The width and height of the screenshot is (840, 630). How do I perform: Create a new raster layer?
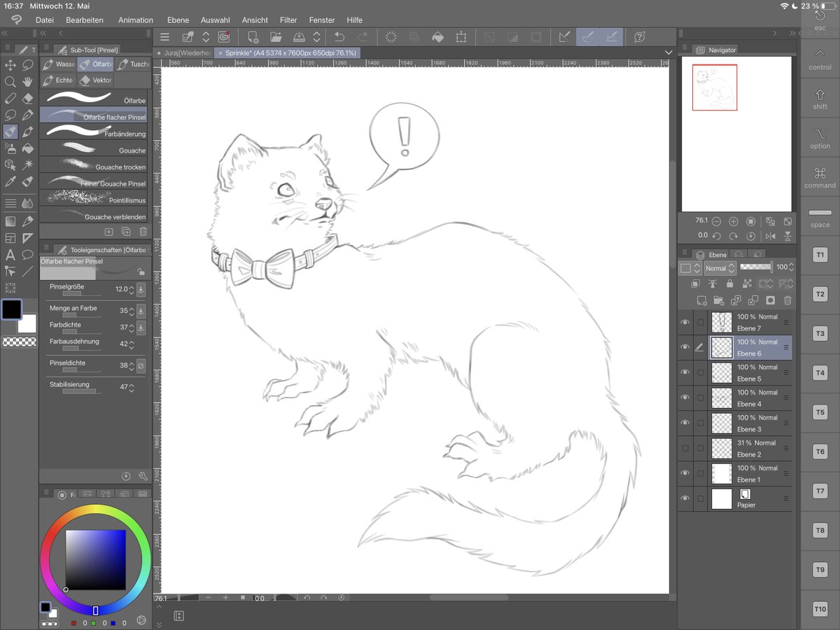coord(702,300)
